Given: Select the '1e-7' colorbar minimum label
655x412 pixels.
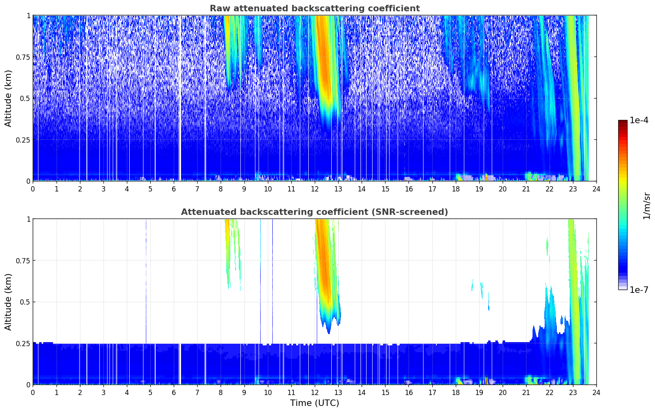Looking at the screenshot, I should click(x=638, y=290).
